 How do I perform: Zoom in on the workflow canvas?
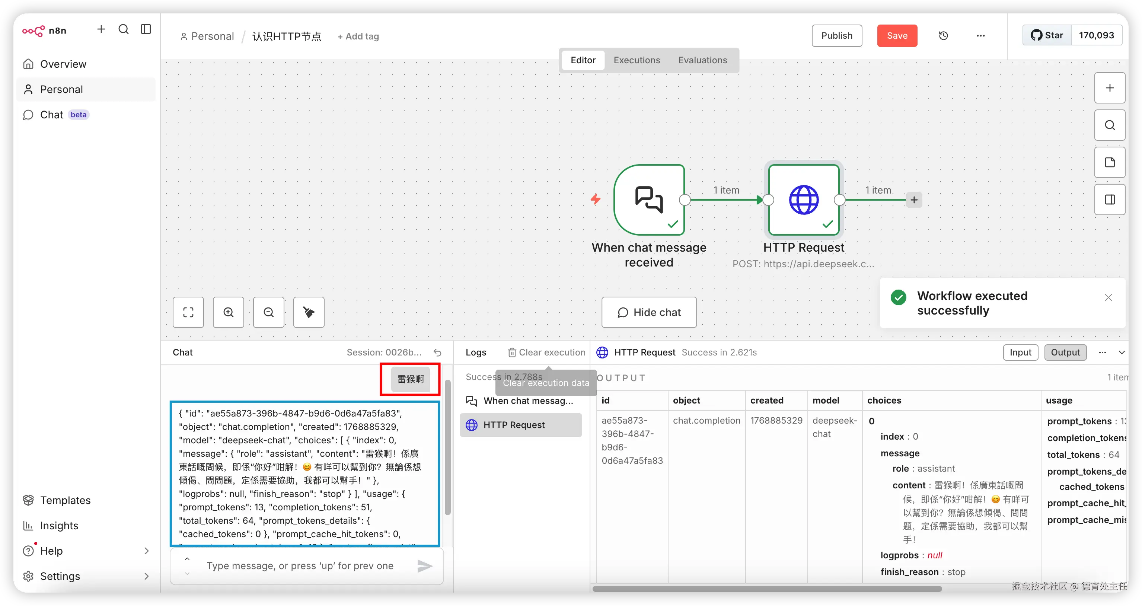[x=228, y=313]
